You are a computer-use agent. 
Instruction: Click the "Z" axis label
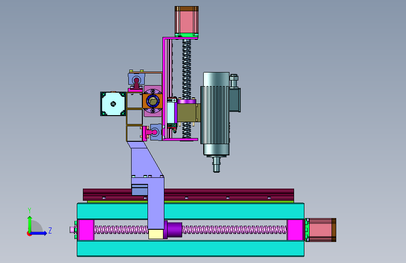tap(50, 230)
